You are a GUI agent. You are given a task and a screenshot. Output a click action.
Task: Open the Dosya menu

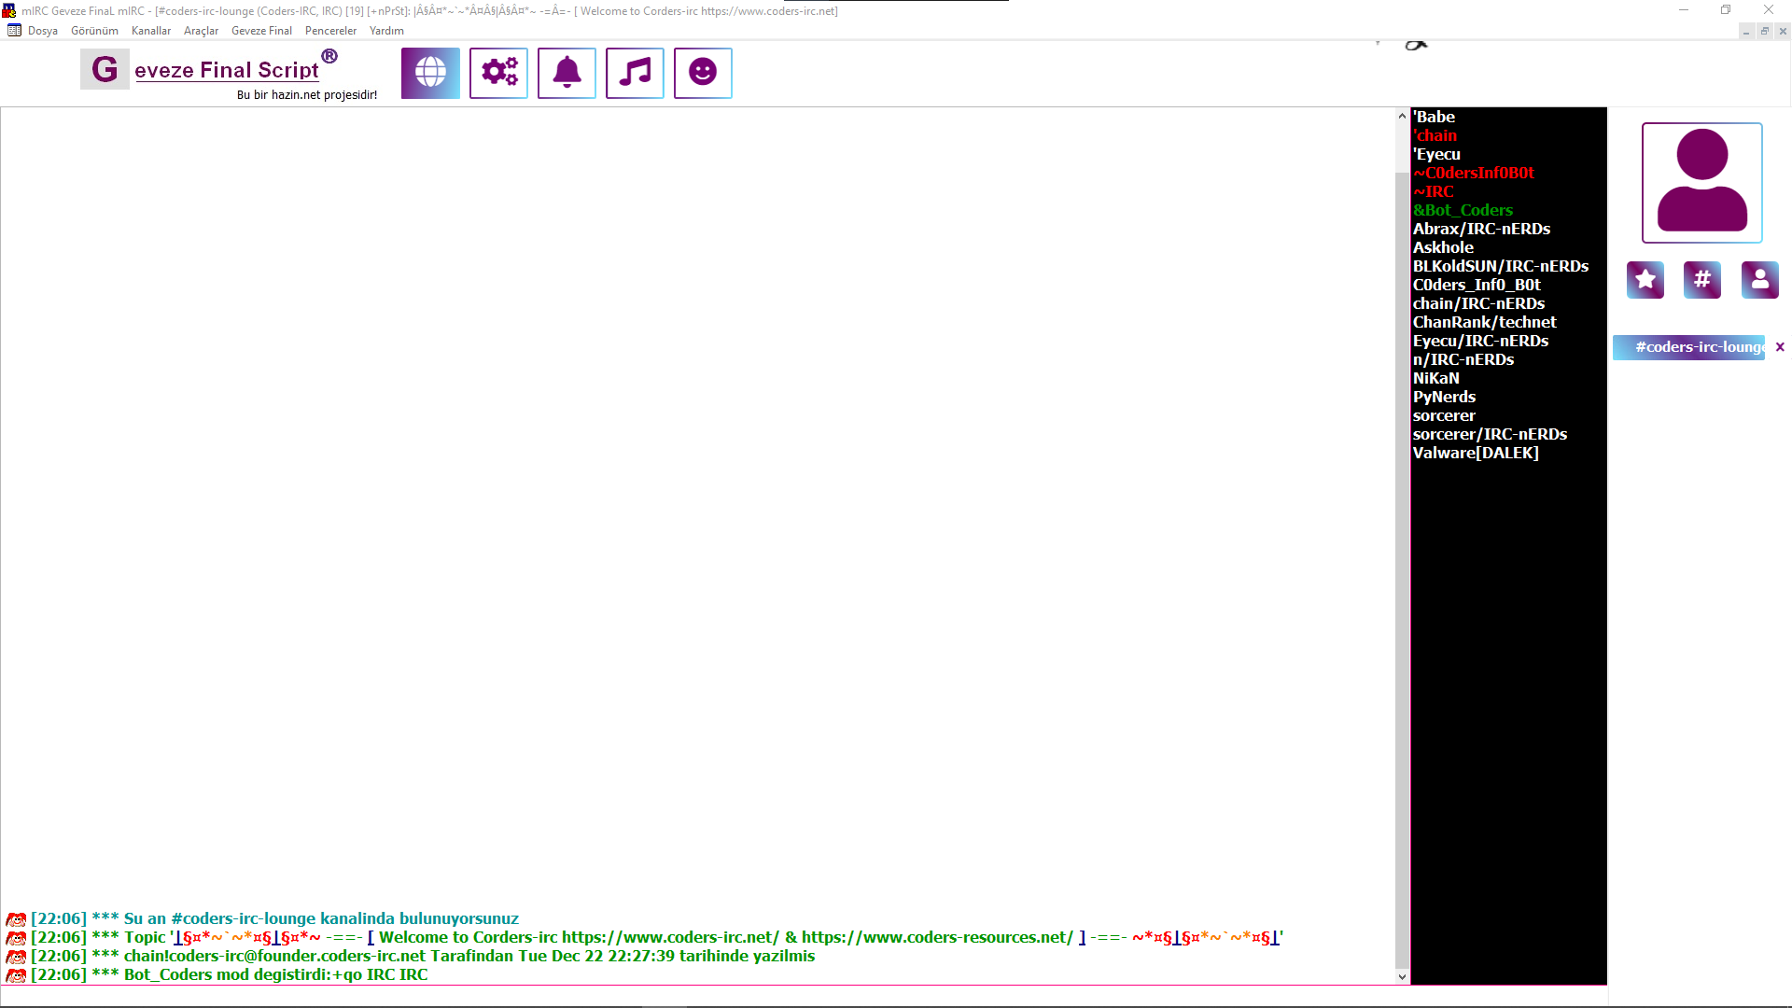coord(43,31)
